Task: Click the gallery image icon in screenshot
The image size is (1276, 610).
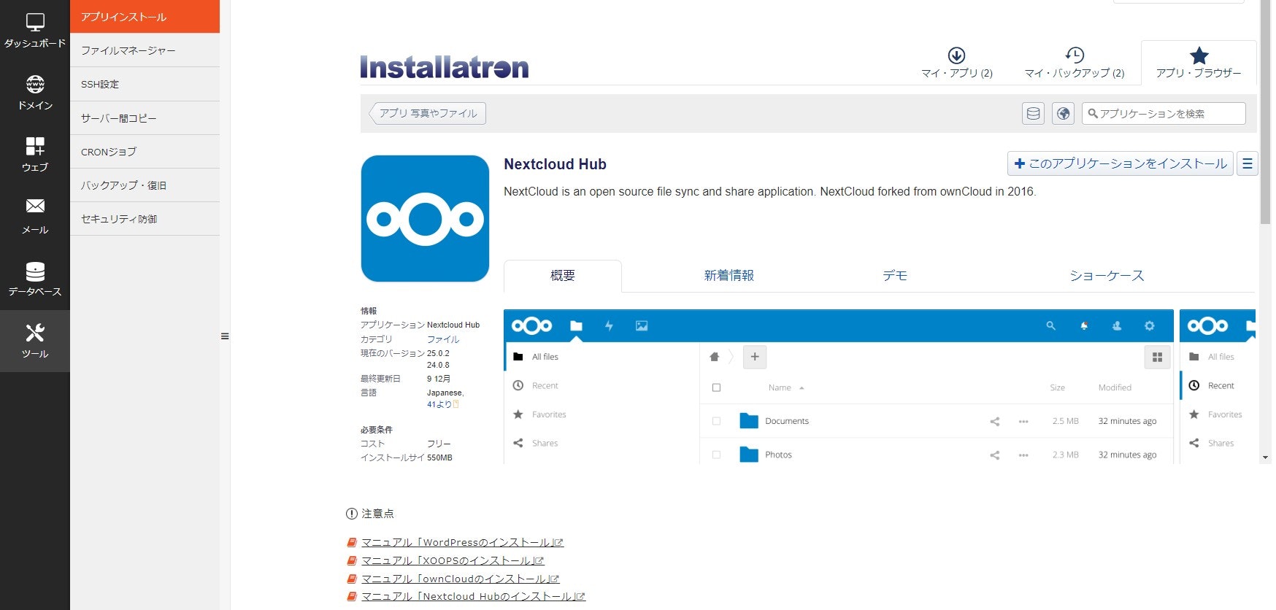Action: [642, 326]
